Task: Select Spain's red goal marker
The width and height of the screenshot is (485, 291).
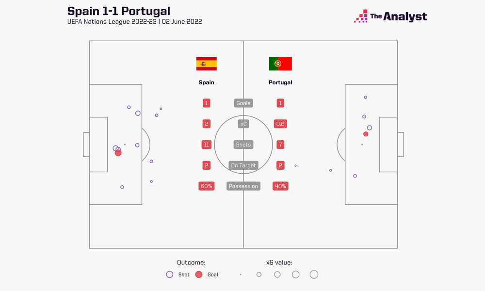Action: [x=118, y=153]
